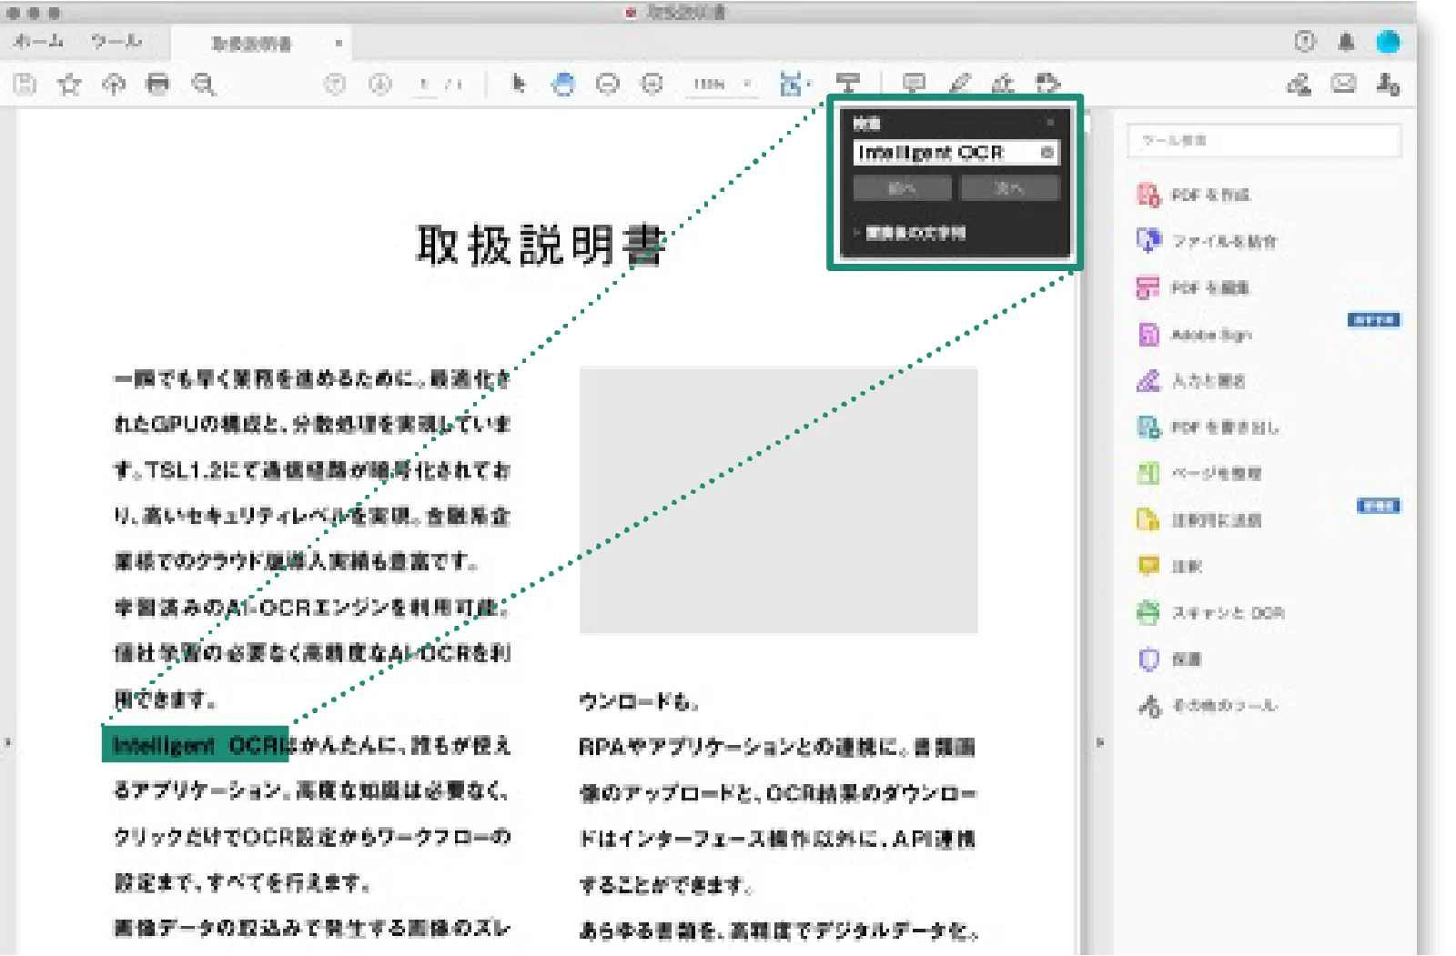Select the Hand pan tool

click(563, 85)
